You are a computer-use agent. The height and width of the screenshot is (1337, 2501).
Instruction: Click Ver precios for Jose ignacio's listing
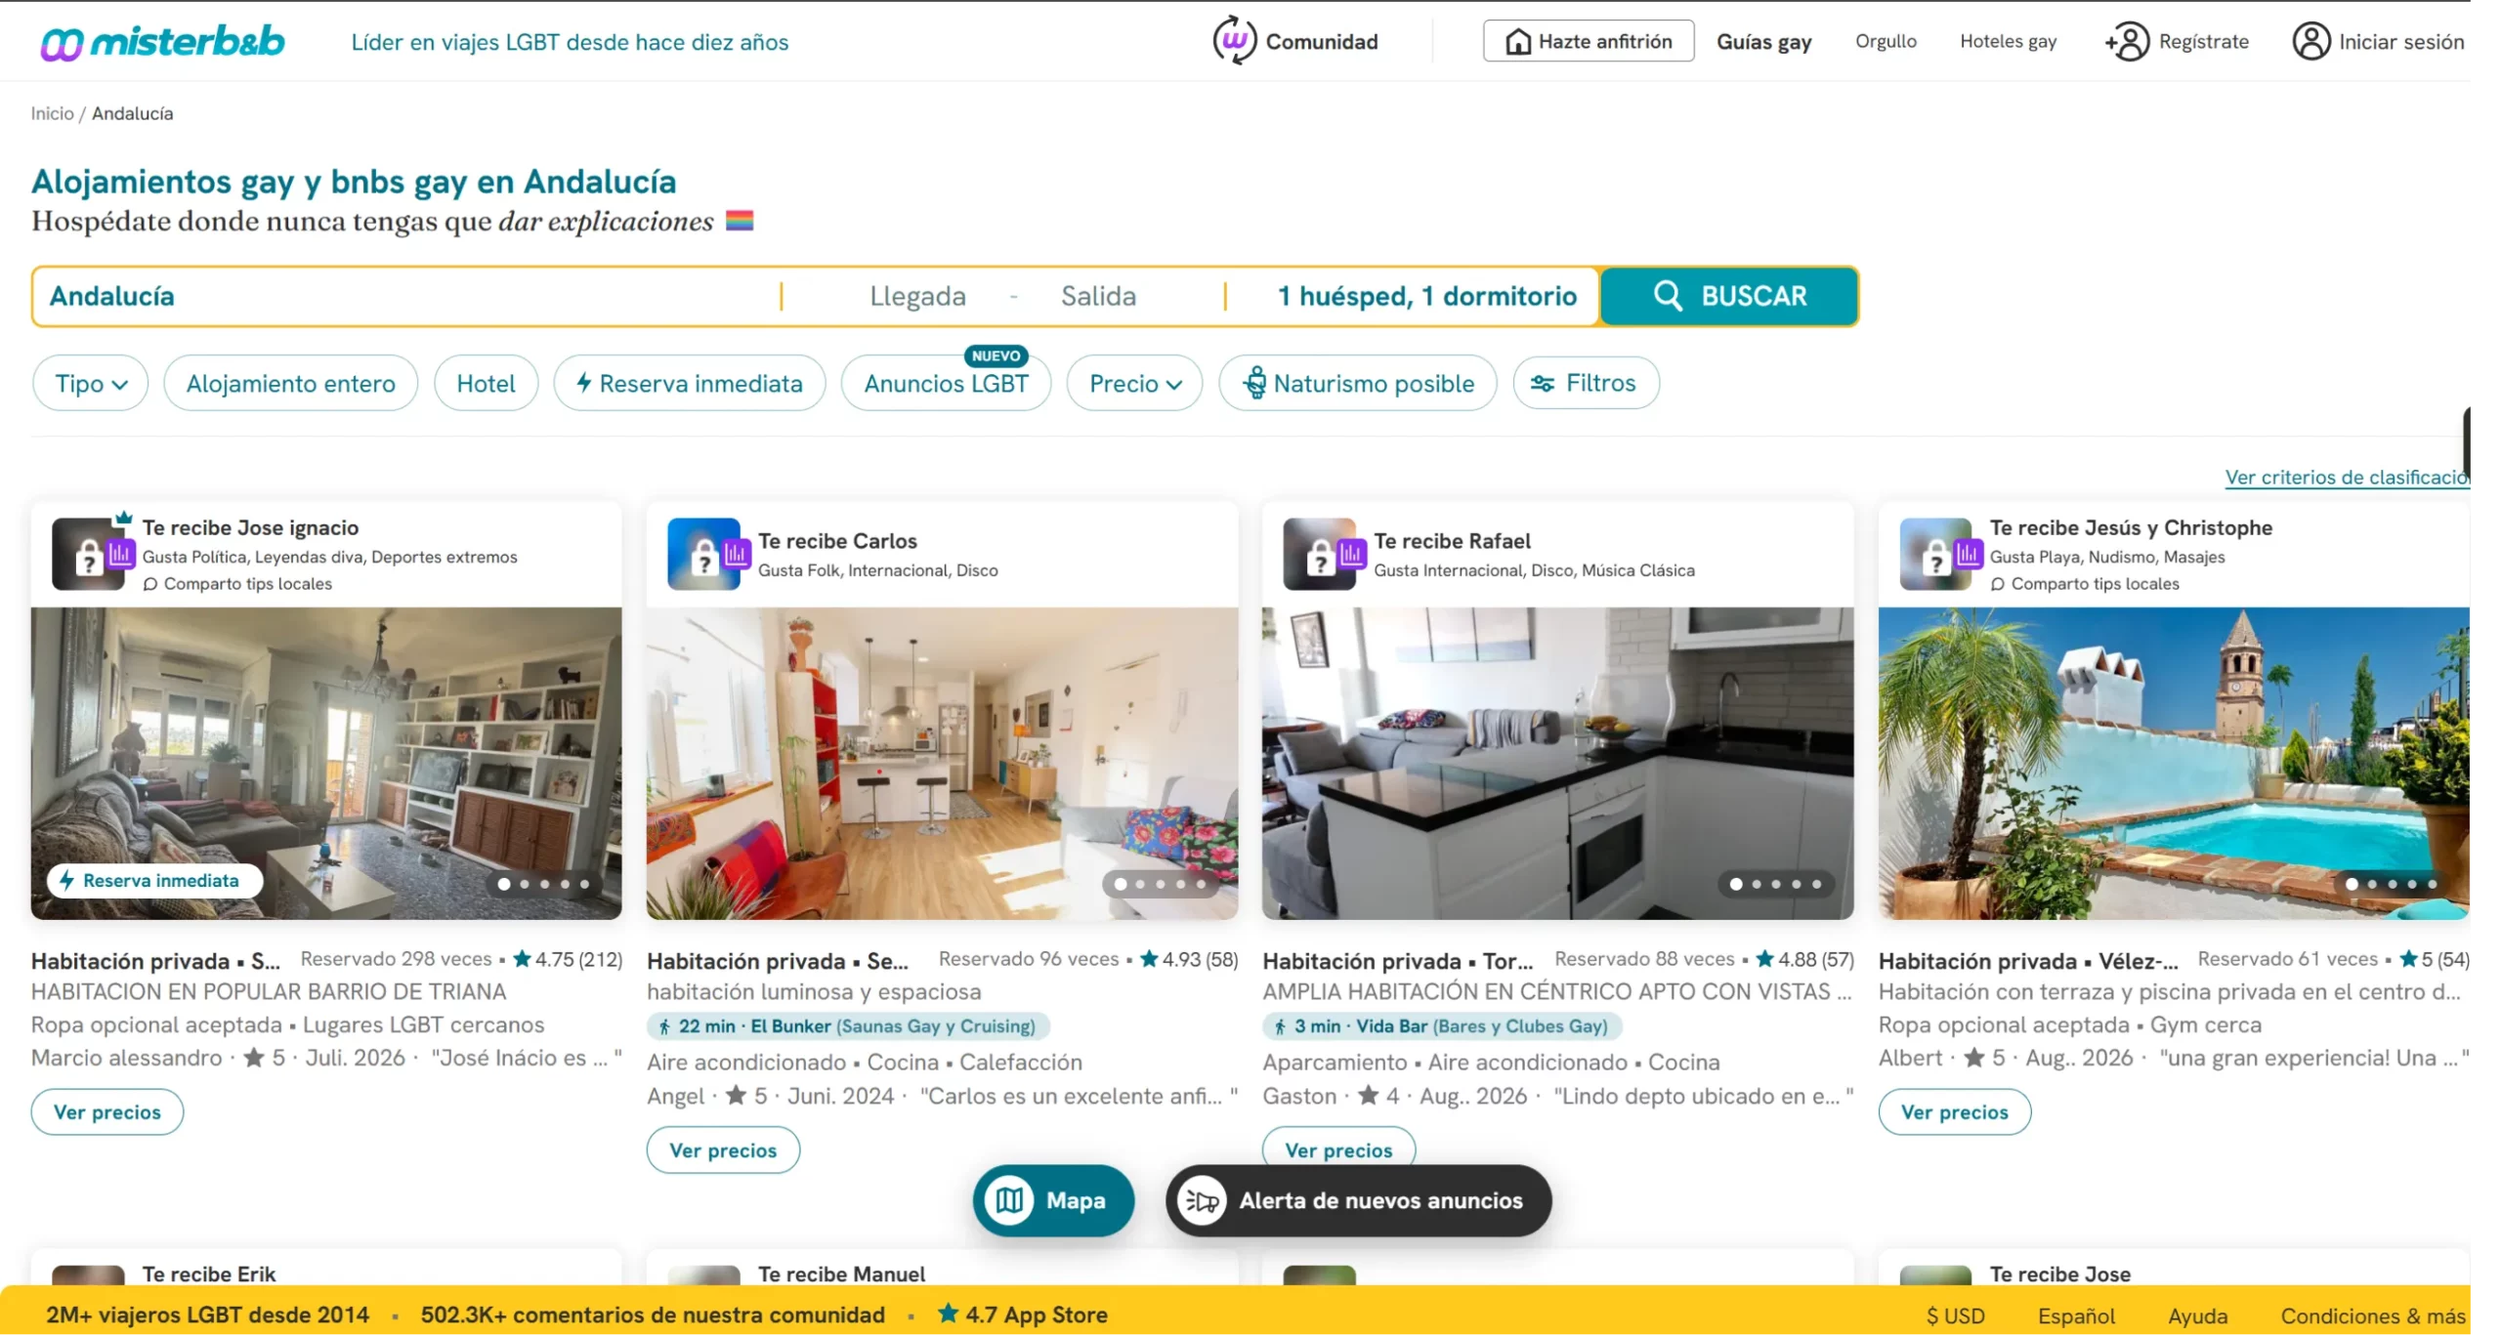(x=107, y=1111)
